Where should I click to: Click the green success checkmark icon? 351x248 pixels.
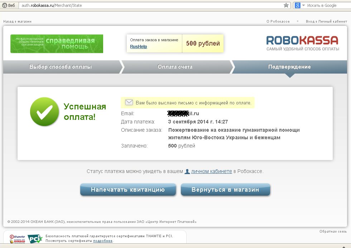44,112
